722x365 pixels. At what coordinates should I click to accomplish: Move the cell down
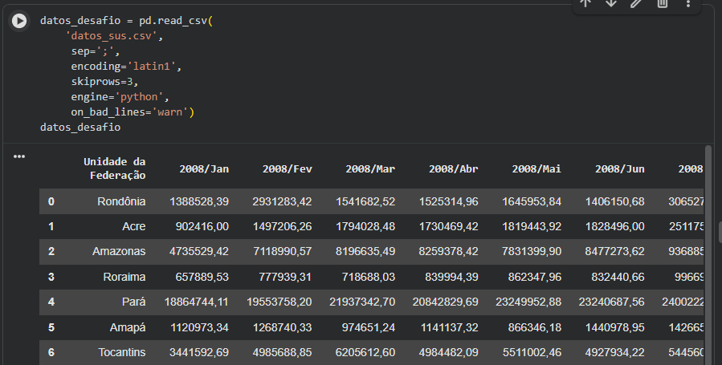(611, 3)
